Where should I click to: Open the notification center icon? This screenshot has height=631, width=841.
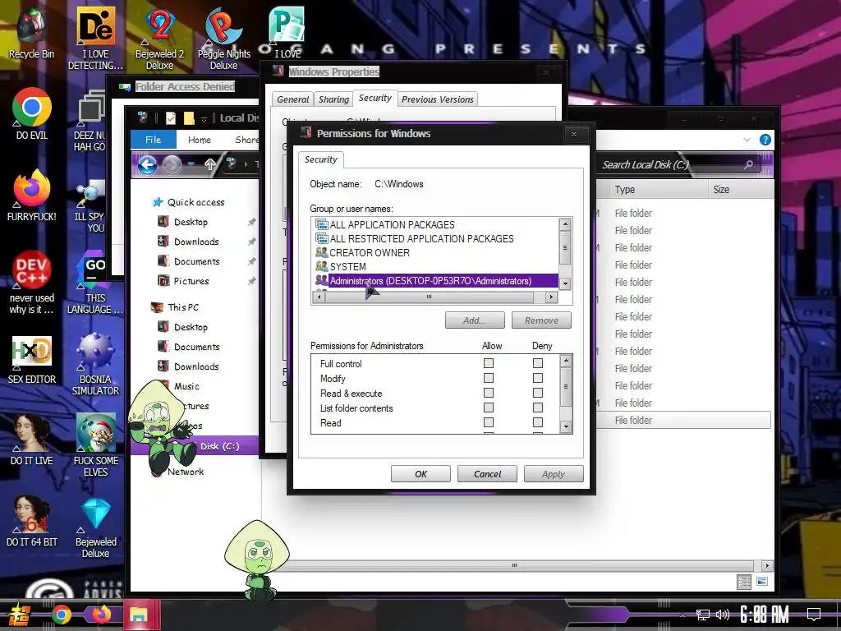point(814,615)
